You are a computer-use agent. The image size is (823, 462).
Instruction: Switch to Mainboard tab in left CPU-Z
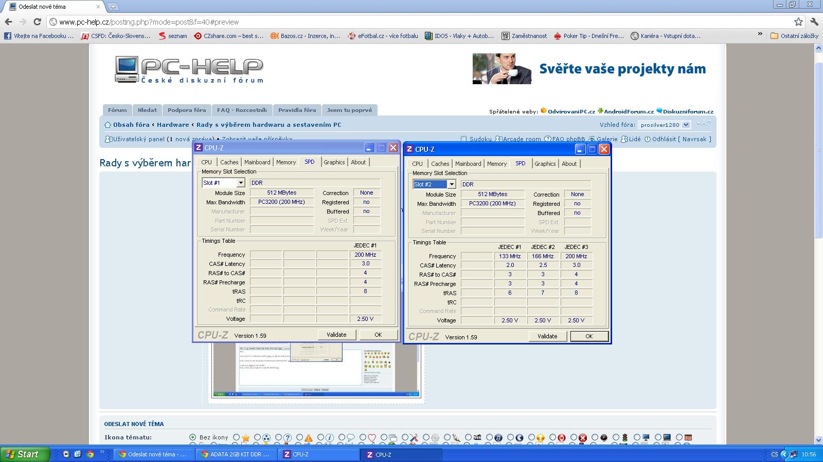point(257,162)
